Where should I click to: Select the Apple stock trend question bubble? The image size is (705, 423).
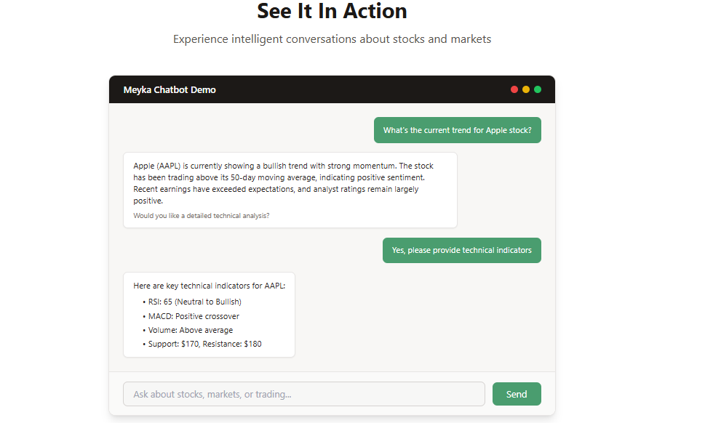[457, 130]
